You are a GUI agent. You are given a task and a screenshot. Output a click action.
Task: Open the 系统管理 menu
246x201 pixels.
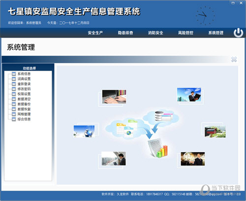[216, 33]
